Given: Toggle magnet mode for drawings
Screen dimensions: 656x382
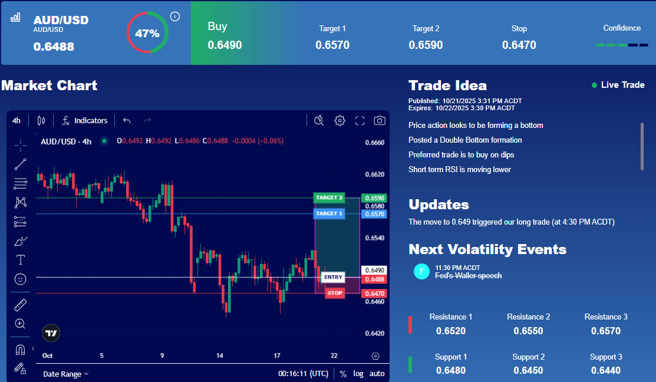Looking at the screenshot, I should point(21,350).
